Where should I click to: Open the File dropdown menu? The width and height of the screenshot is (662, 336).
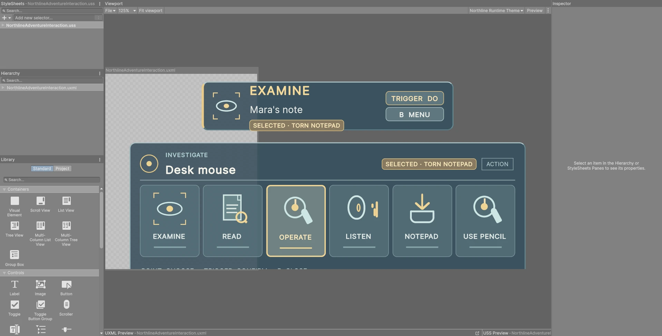110,11
